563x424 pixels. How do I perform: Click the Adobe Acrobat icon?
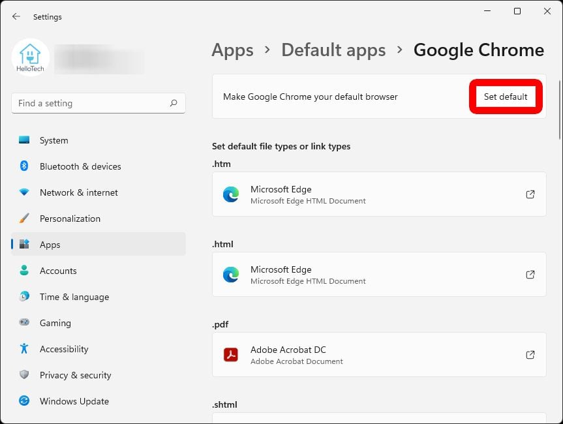(231, 355)
